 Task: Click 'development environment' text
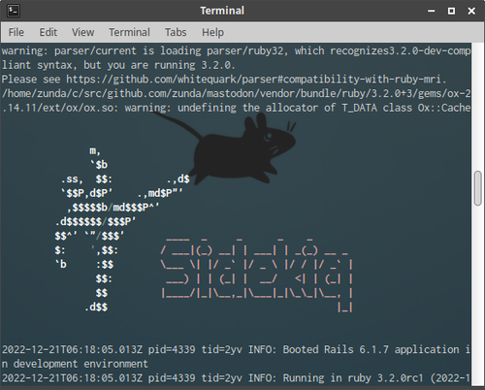(x=81, y=364)
